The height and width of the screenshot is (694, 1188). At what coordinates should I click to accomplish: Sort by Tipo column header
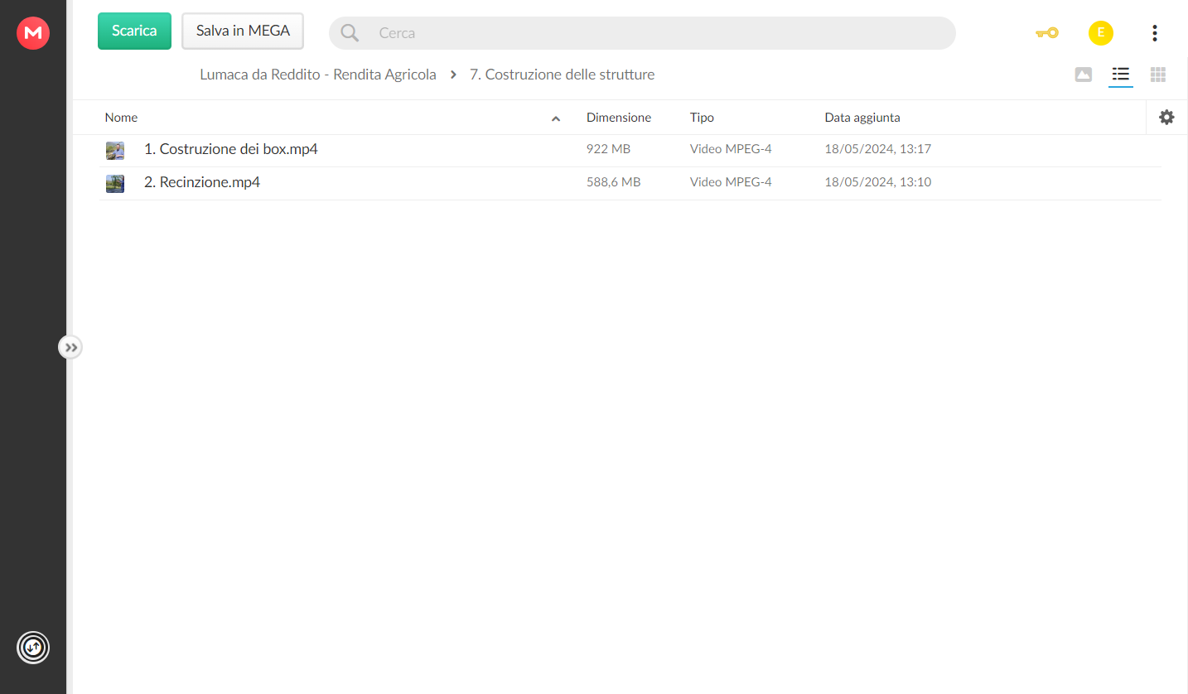tap(702, 118)
